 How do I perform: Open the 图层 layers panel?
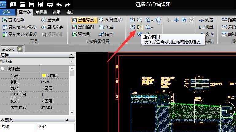pos(106,27)
